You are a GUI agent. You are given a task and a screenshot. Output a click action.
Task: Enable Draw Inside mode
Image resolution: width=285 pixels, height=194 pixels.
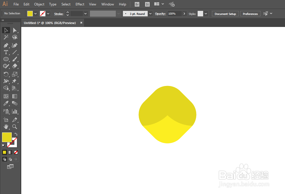point(16,159)
